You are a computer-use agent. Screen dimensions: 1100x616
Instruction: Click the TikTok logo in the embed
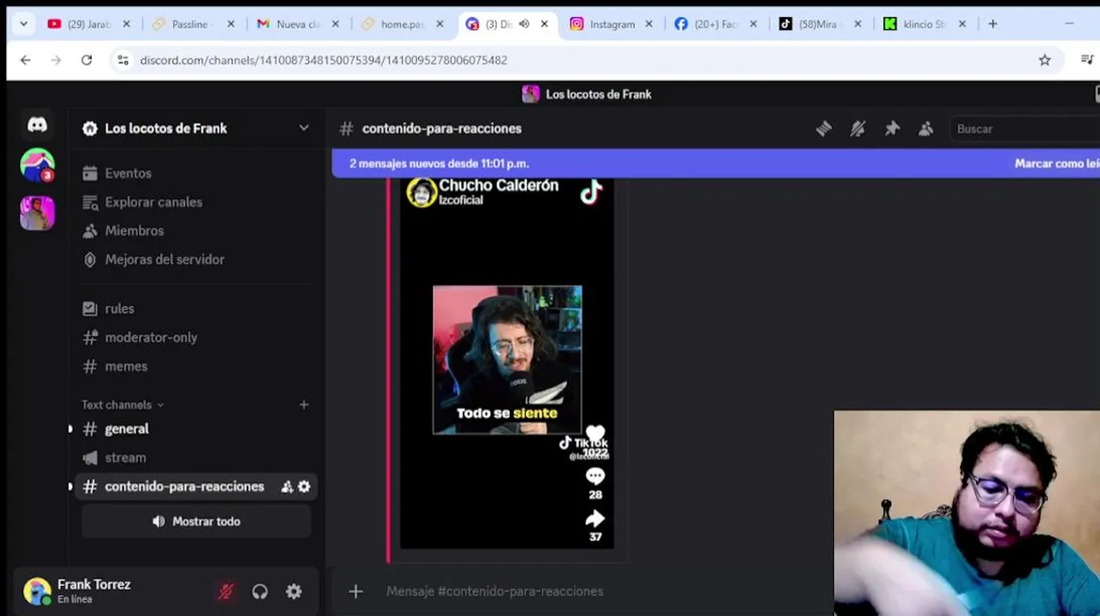coord(591,192)
